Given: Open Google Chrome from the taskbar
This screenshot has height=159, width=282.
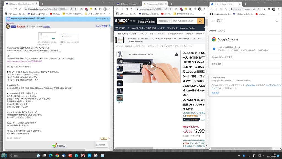Looking at the screenshot, I should (x=57, y=155).
